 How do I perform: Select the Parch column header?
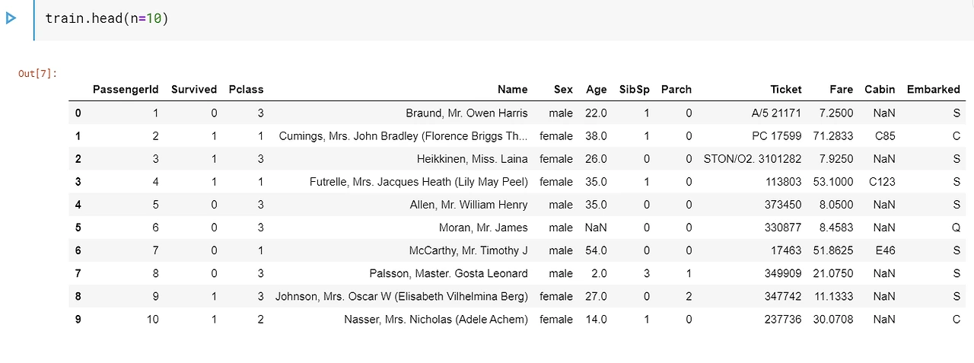pos(676,89)
